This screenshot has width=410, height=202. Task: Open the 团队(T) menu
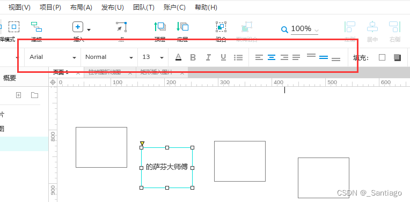[143, 8]
